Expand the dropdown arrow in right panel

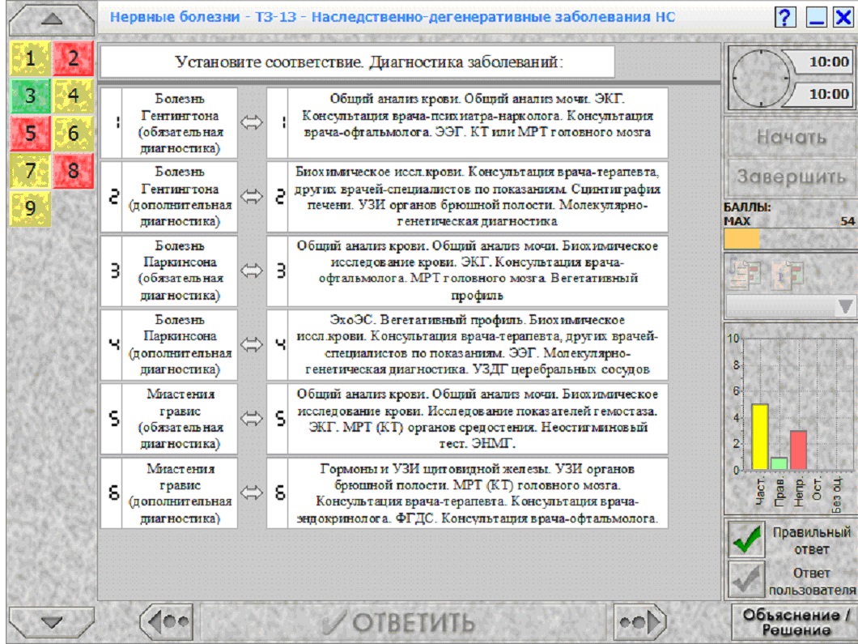click(x=845, y=307)
